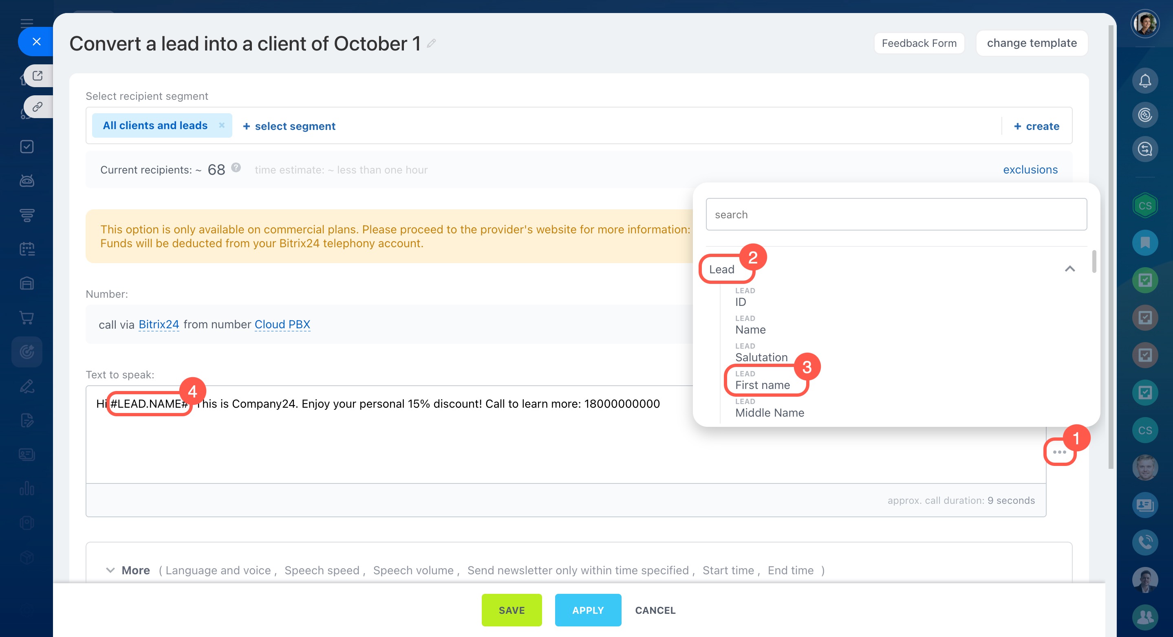Click the copy link icon
This screenshot has height=637, width=1173.
(x=38, y=107)
